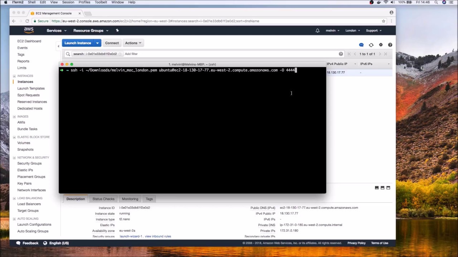The image size is (458, 257).
Task: Click the Connect button
Action: coord(112,43)
